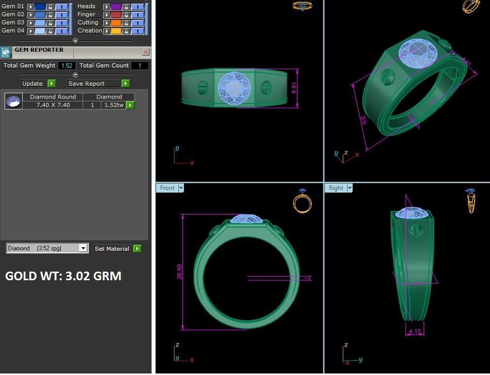Expand the Cutting layer arrow

click(106, 23)
